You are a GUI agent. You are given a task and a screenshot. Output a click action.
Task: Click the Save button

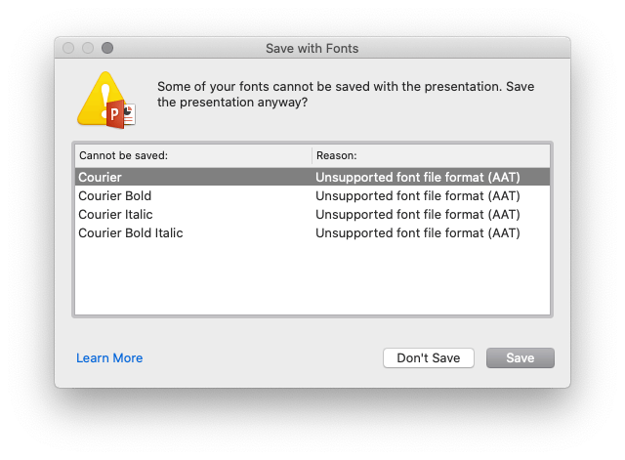pyautogui.click(x=520, y=358)
